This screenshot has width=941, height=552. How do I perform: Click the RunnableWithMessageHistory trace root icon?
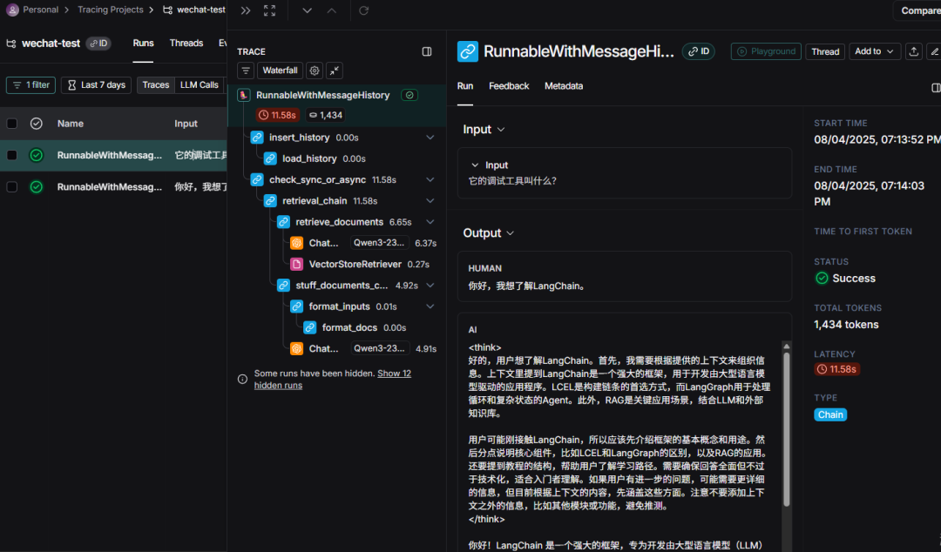coord(244,95)
